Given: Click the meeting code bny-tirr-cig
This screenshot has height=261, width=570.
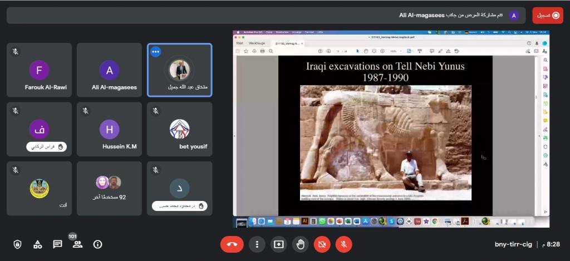Looking at the screenshot, I should pyautogui.click(x=513, y=244).
